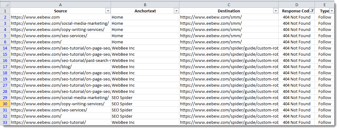This screenshot has height=130, width=339.
Task: Open the active Response Code filter button
Action: pos(312,11)
